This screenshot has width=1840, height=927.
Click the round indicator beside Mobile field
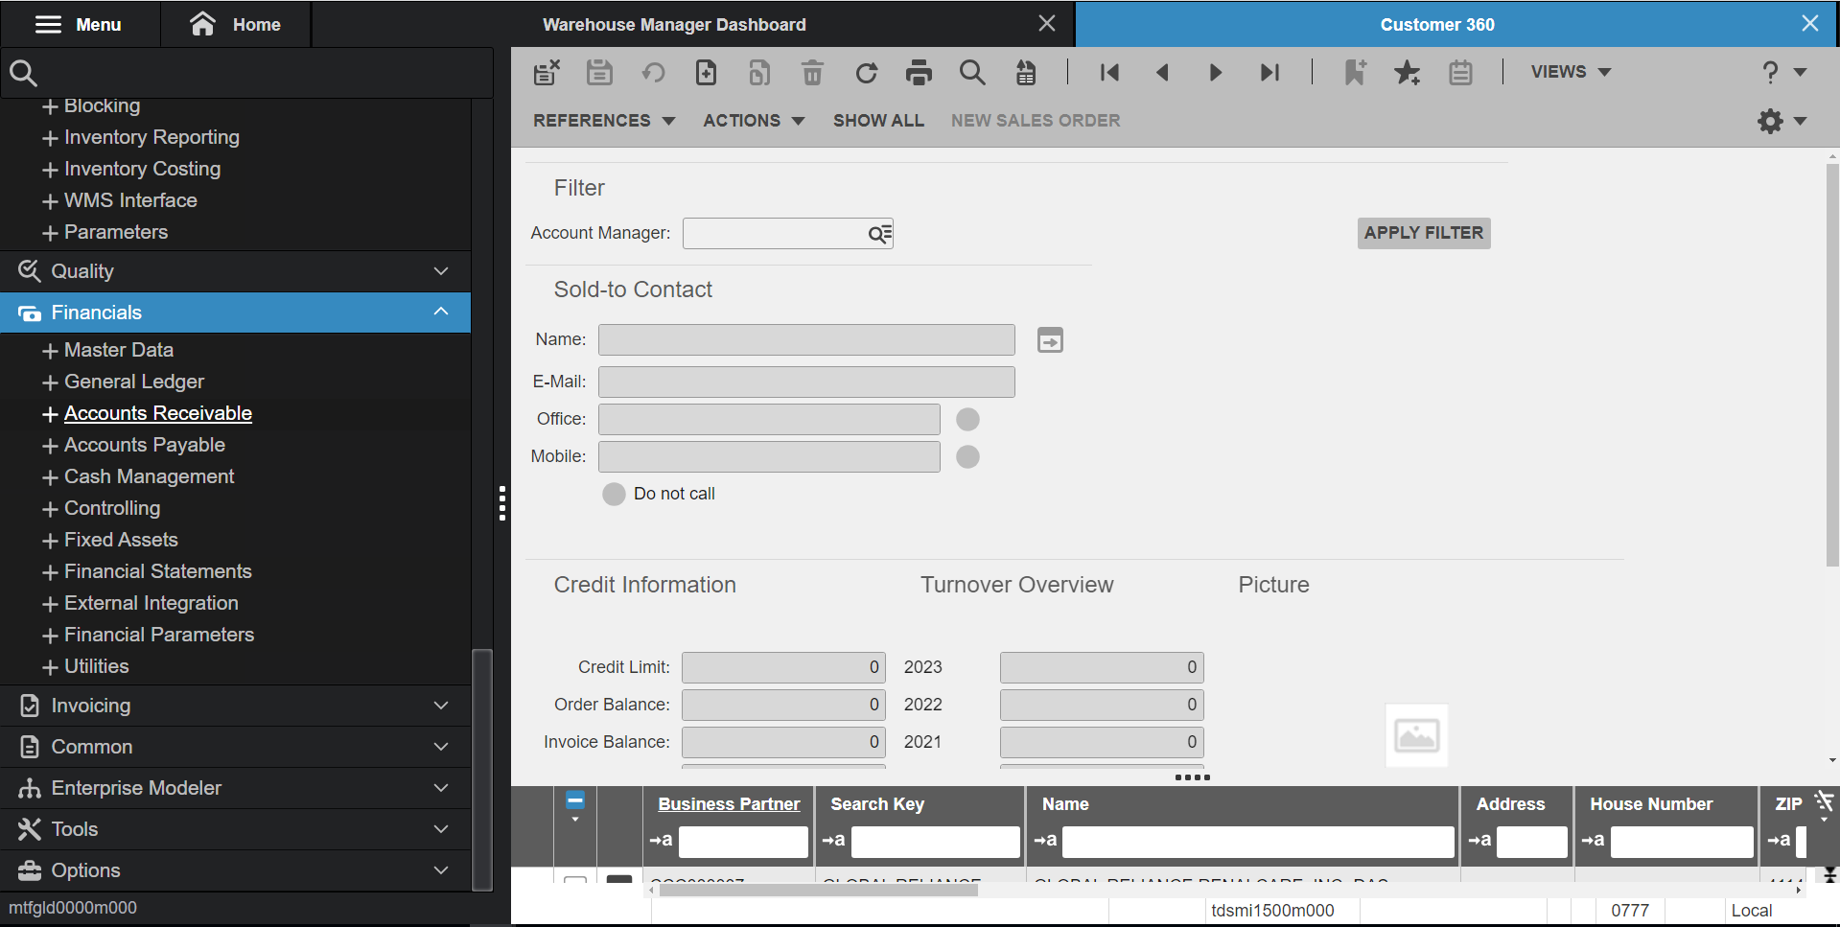pos(967,456)
